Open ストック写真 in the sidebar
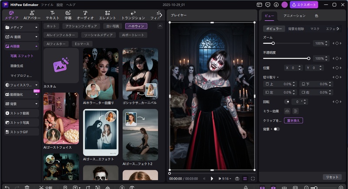 click(x=21, y=123)
